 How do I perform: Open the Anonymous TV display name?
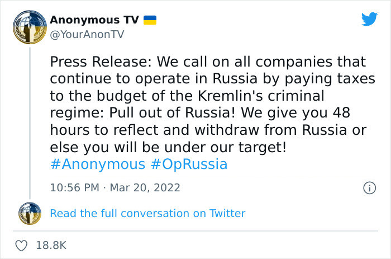94,20
